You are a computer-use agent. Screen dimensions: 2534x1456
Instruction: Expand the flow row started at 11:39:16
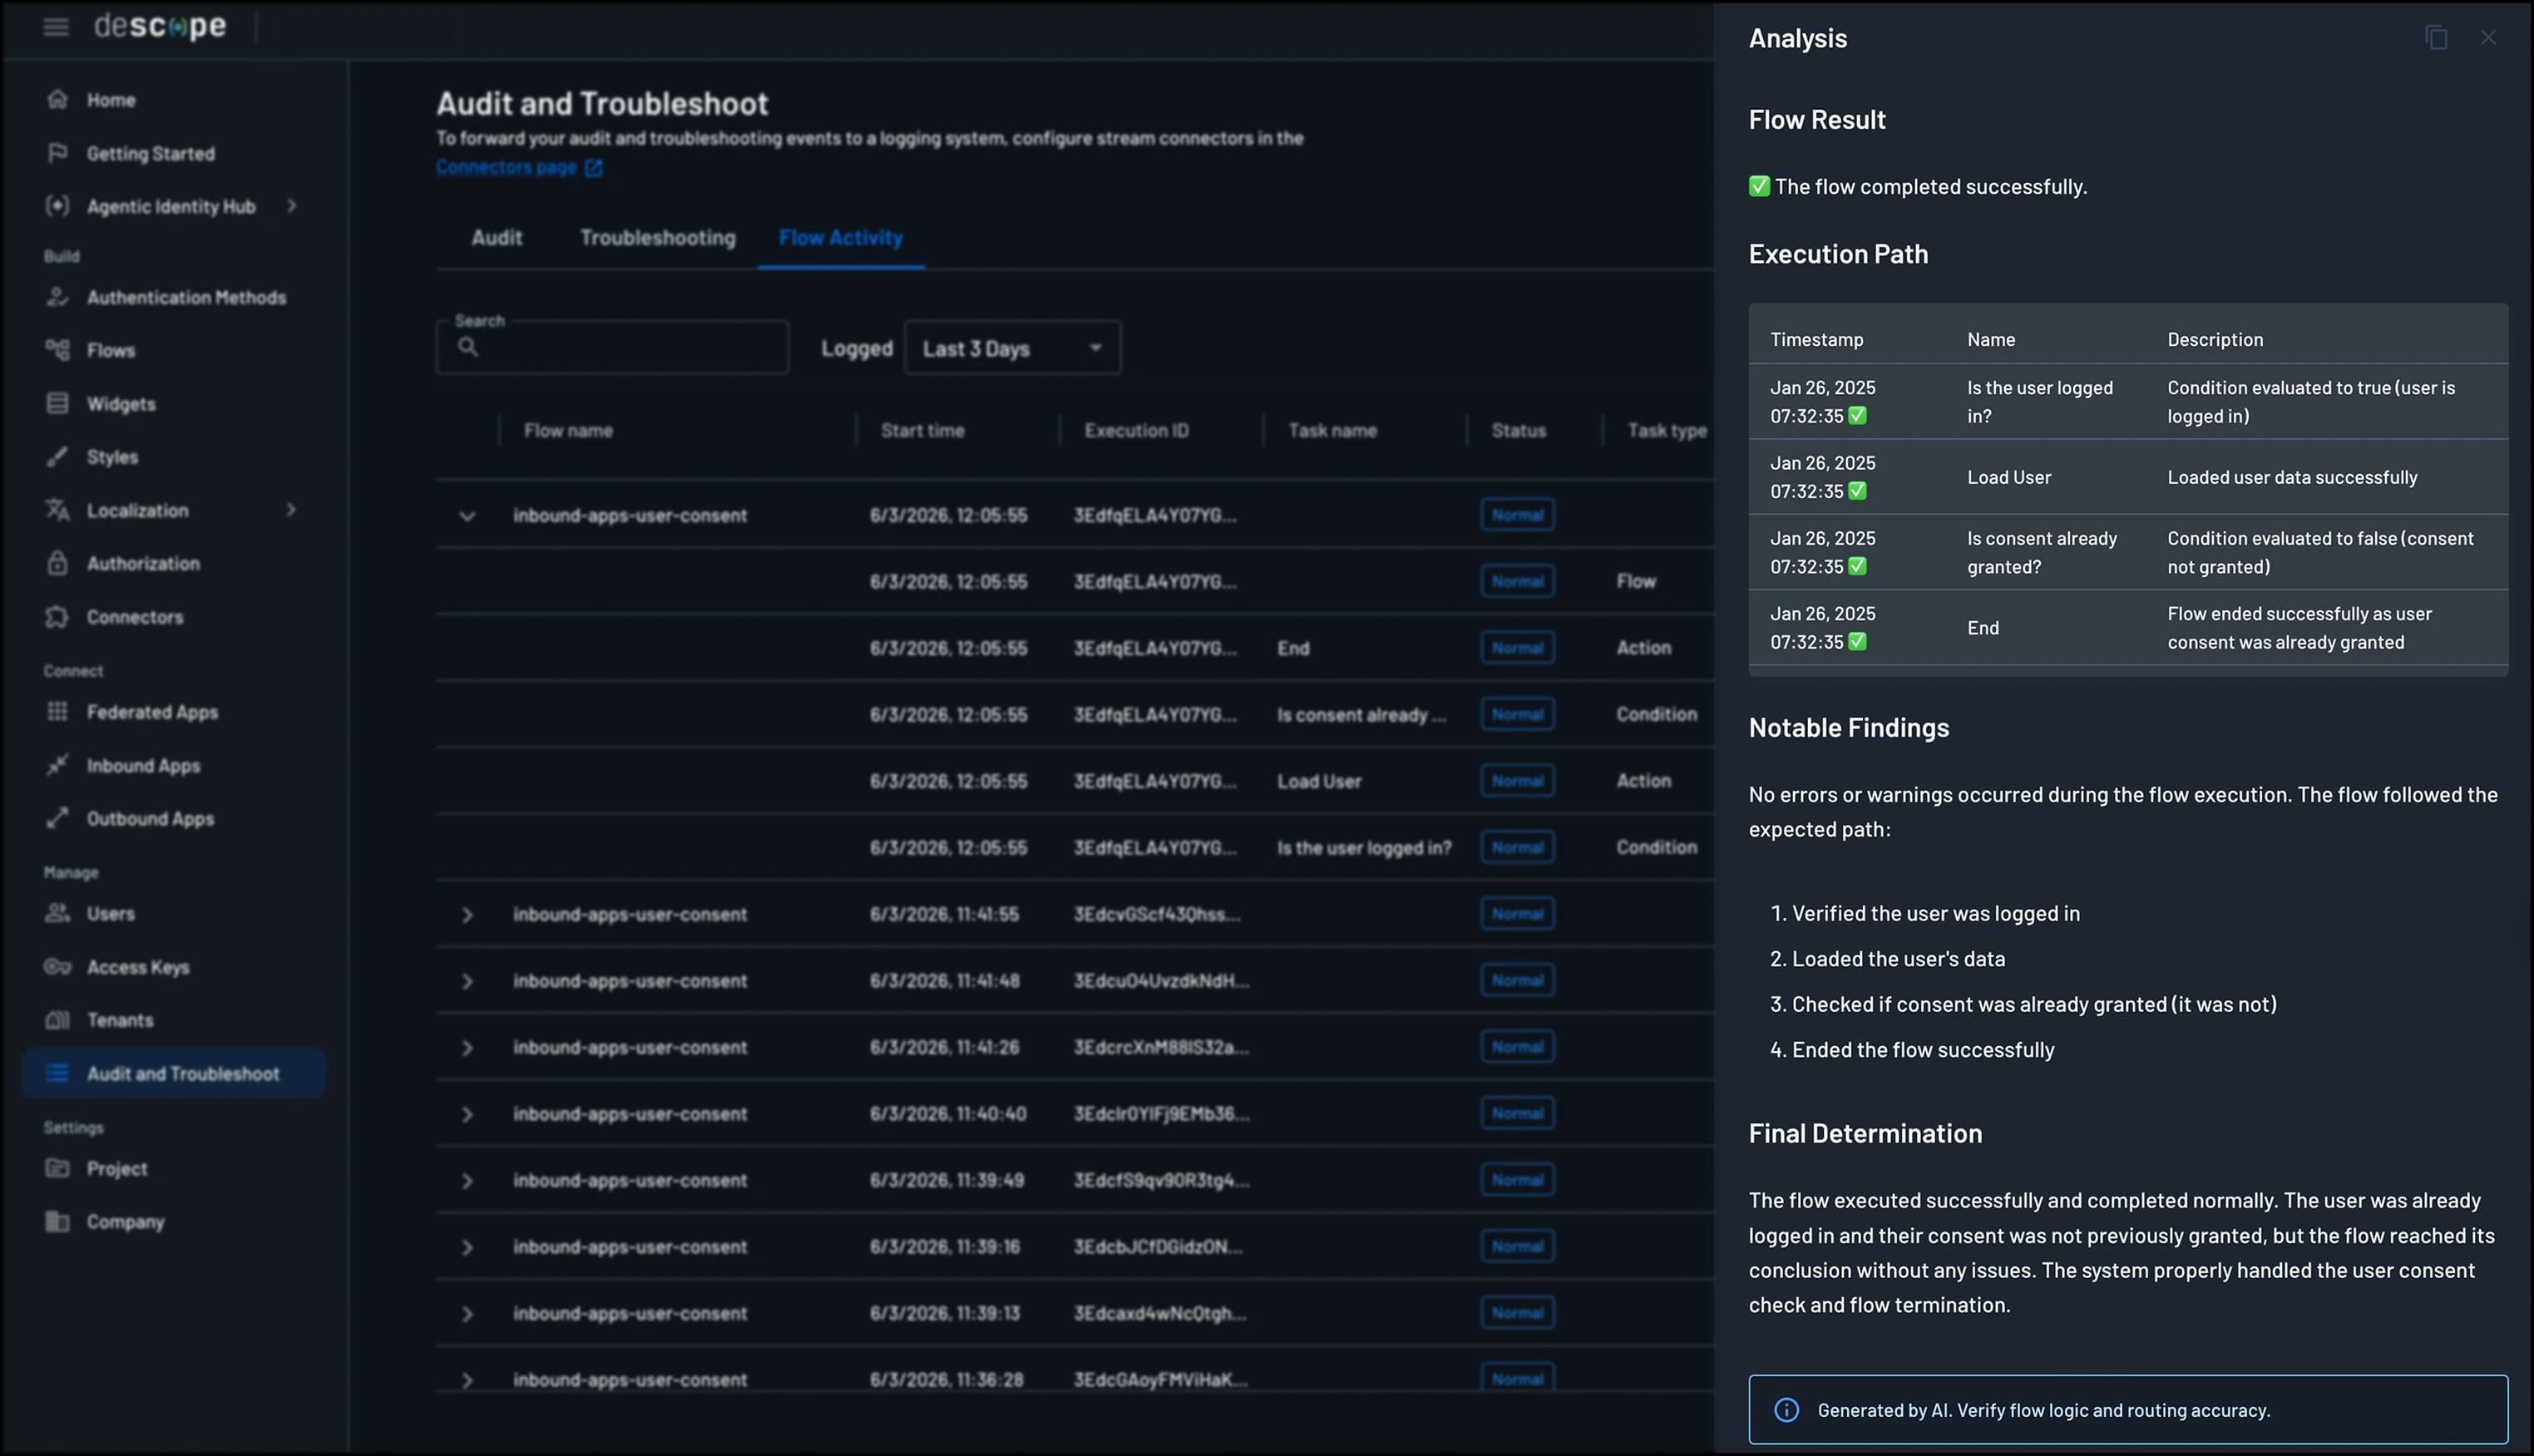pos(467,1248)
